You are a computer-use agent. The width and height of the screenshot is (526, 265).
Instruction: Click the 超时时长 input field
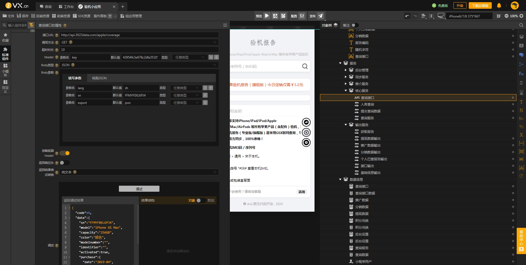(139, 49)
